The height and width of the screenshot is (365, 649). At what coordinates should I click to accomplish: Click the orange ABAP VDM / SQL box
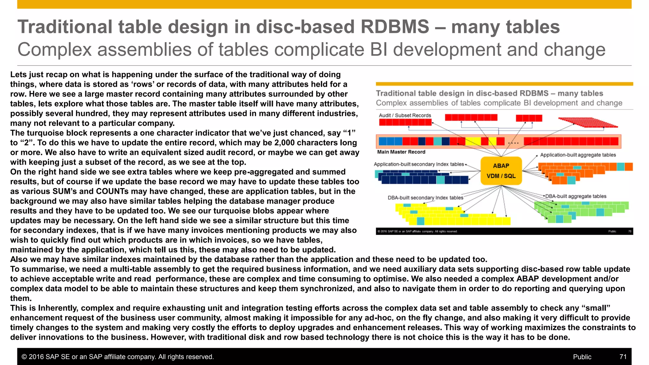click(501, 171)
